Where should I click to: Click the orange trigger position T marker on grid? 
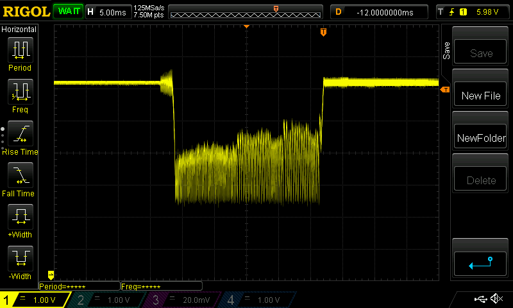coord(323,32)
